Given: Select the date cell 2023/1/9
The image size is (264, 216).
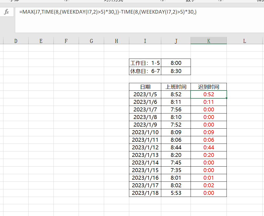Looking at the screenshot, I should coord(145,125).
